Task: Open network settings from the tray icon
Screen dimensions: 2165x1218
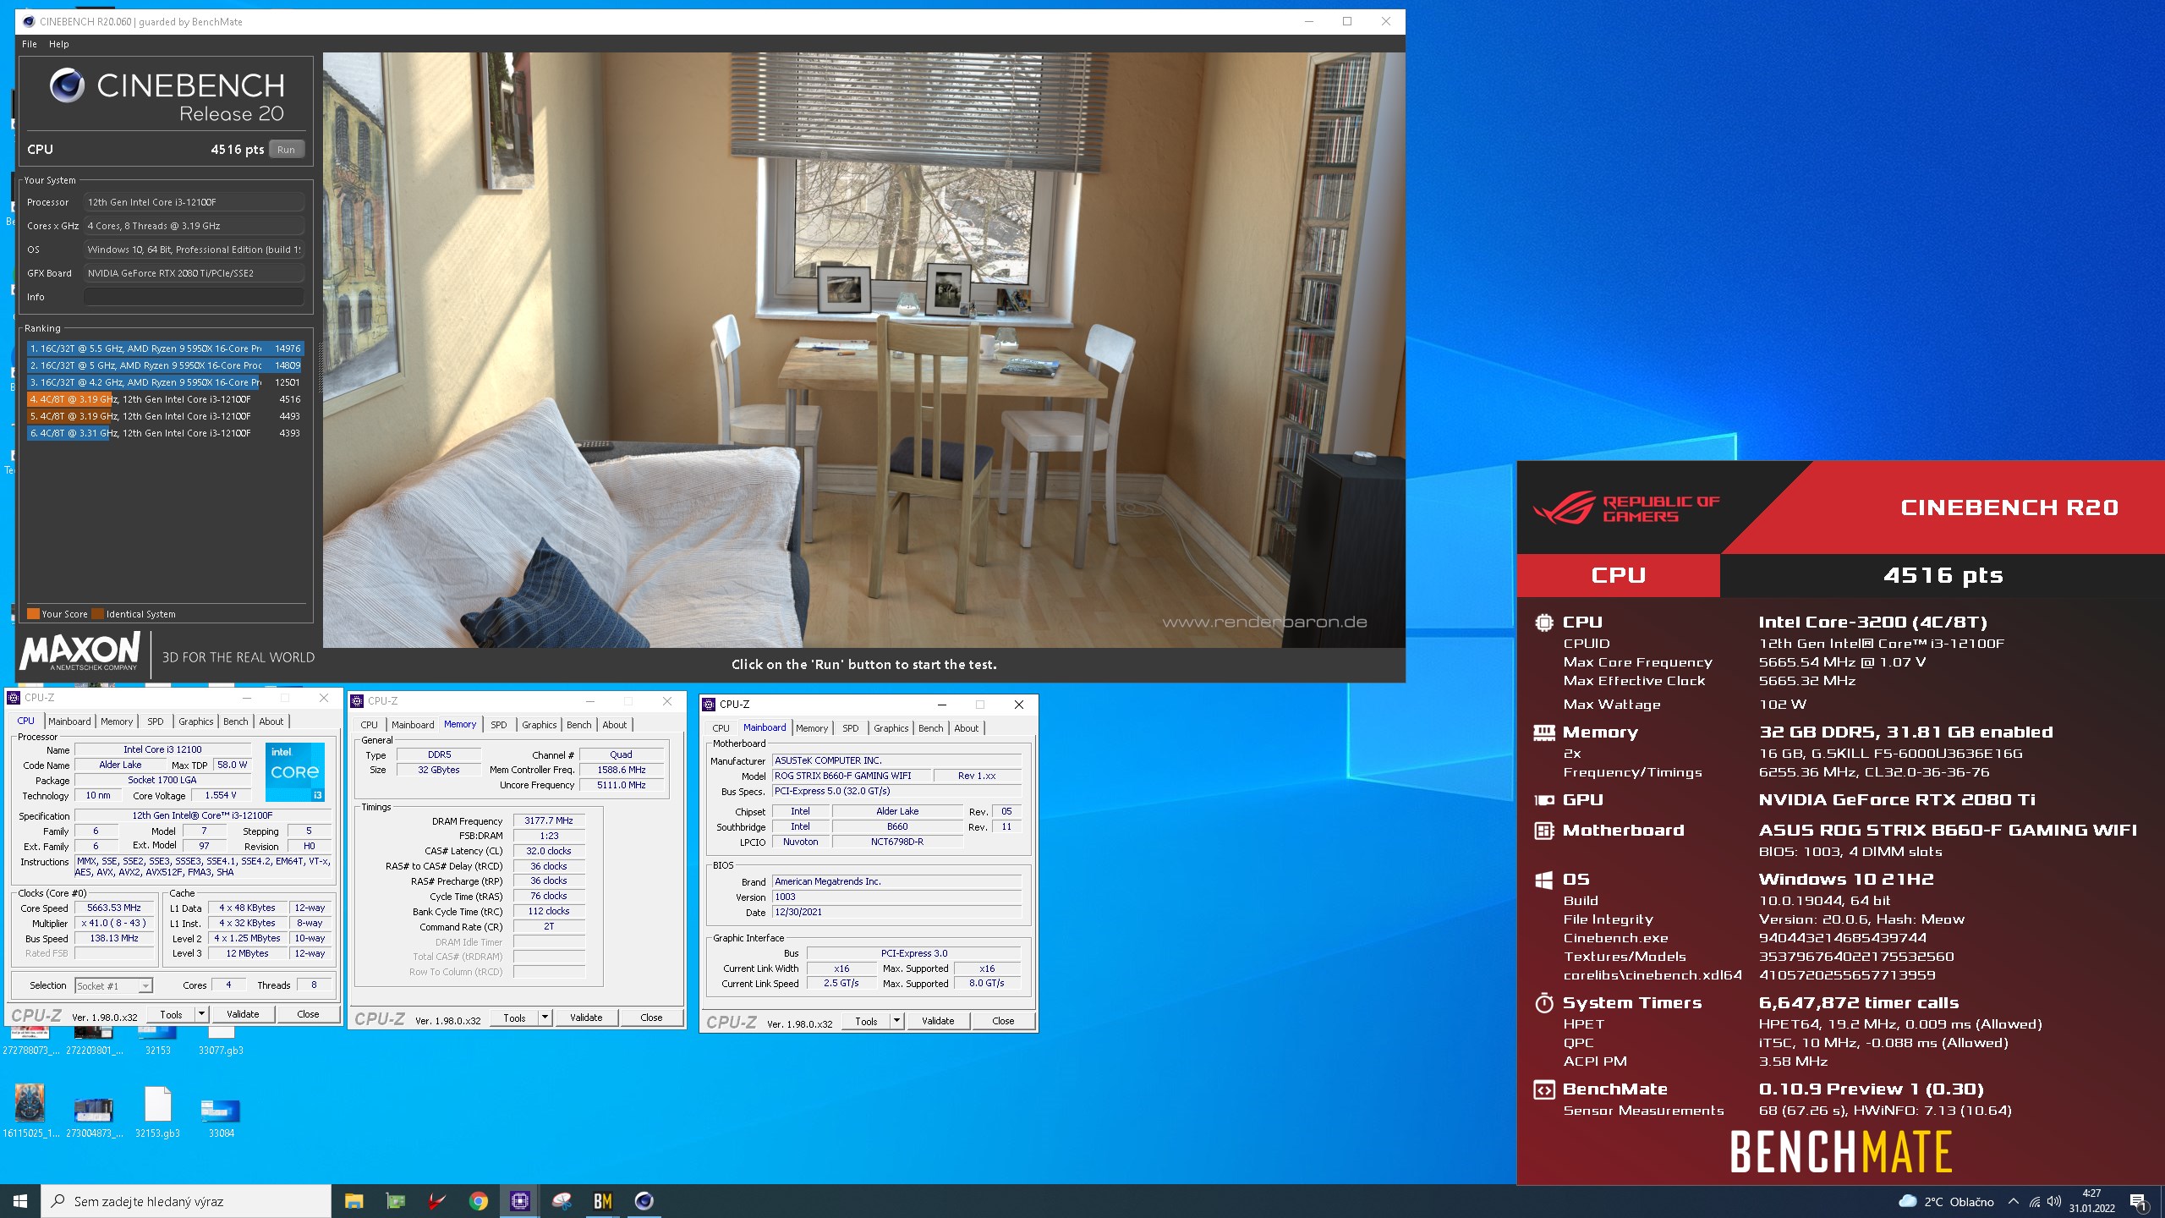Action: 2034,1201
